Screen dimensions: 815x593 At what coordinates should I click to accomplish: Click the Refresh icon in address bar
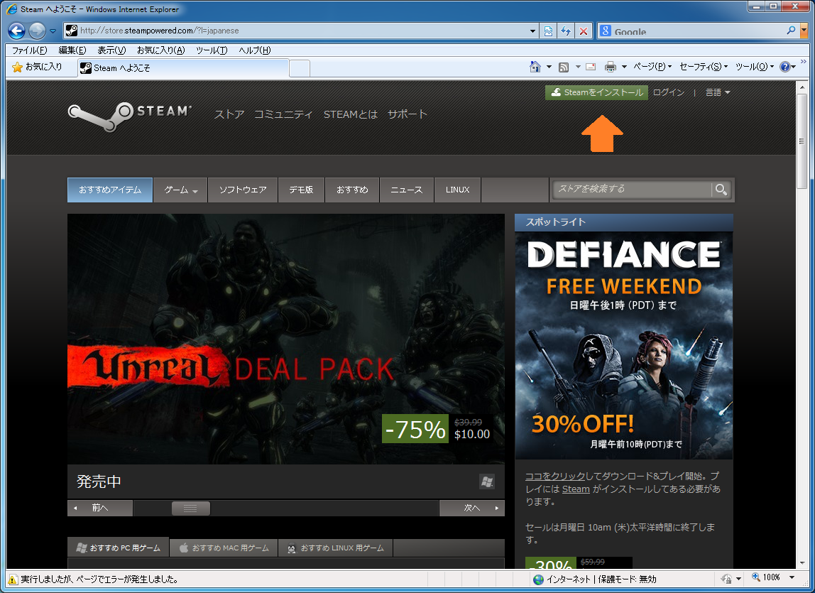[x=566, y=31]
